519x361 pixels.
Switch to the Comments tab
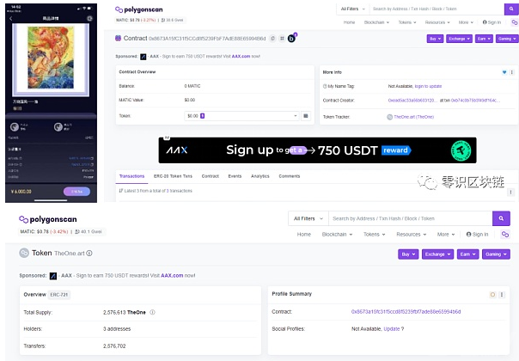290,176
